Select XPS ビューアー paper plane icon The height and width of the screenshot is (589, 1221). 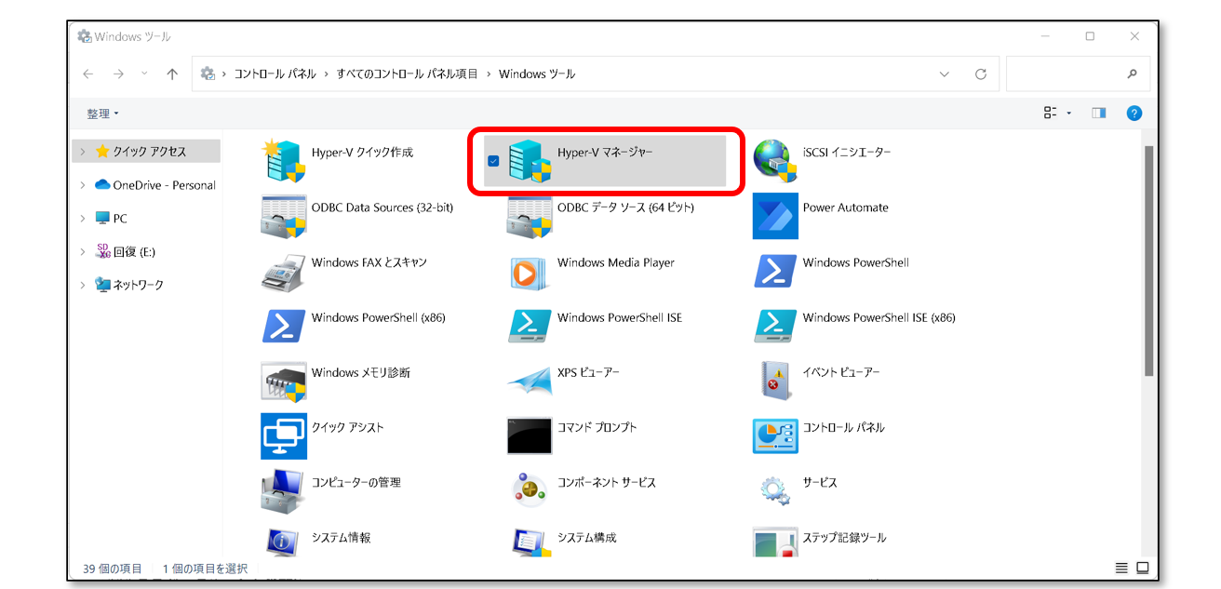click(530, 381)
